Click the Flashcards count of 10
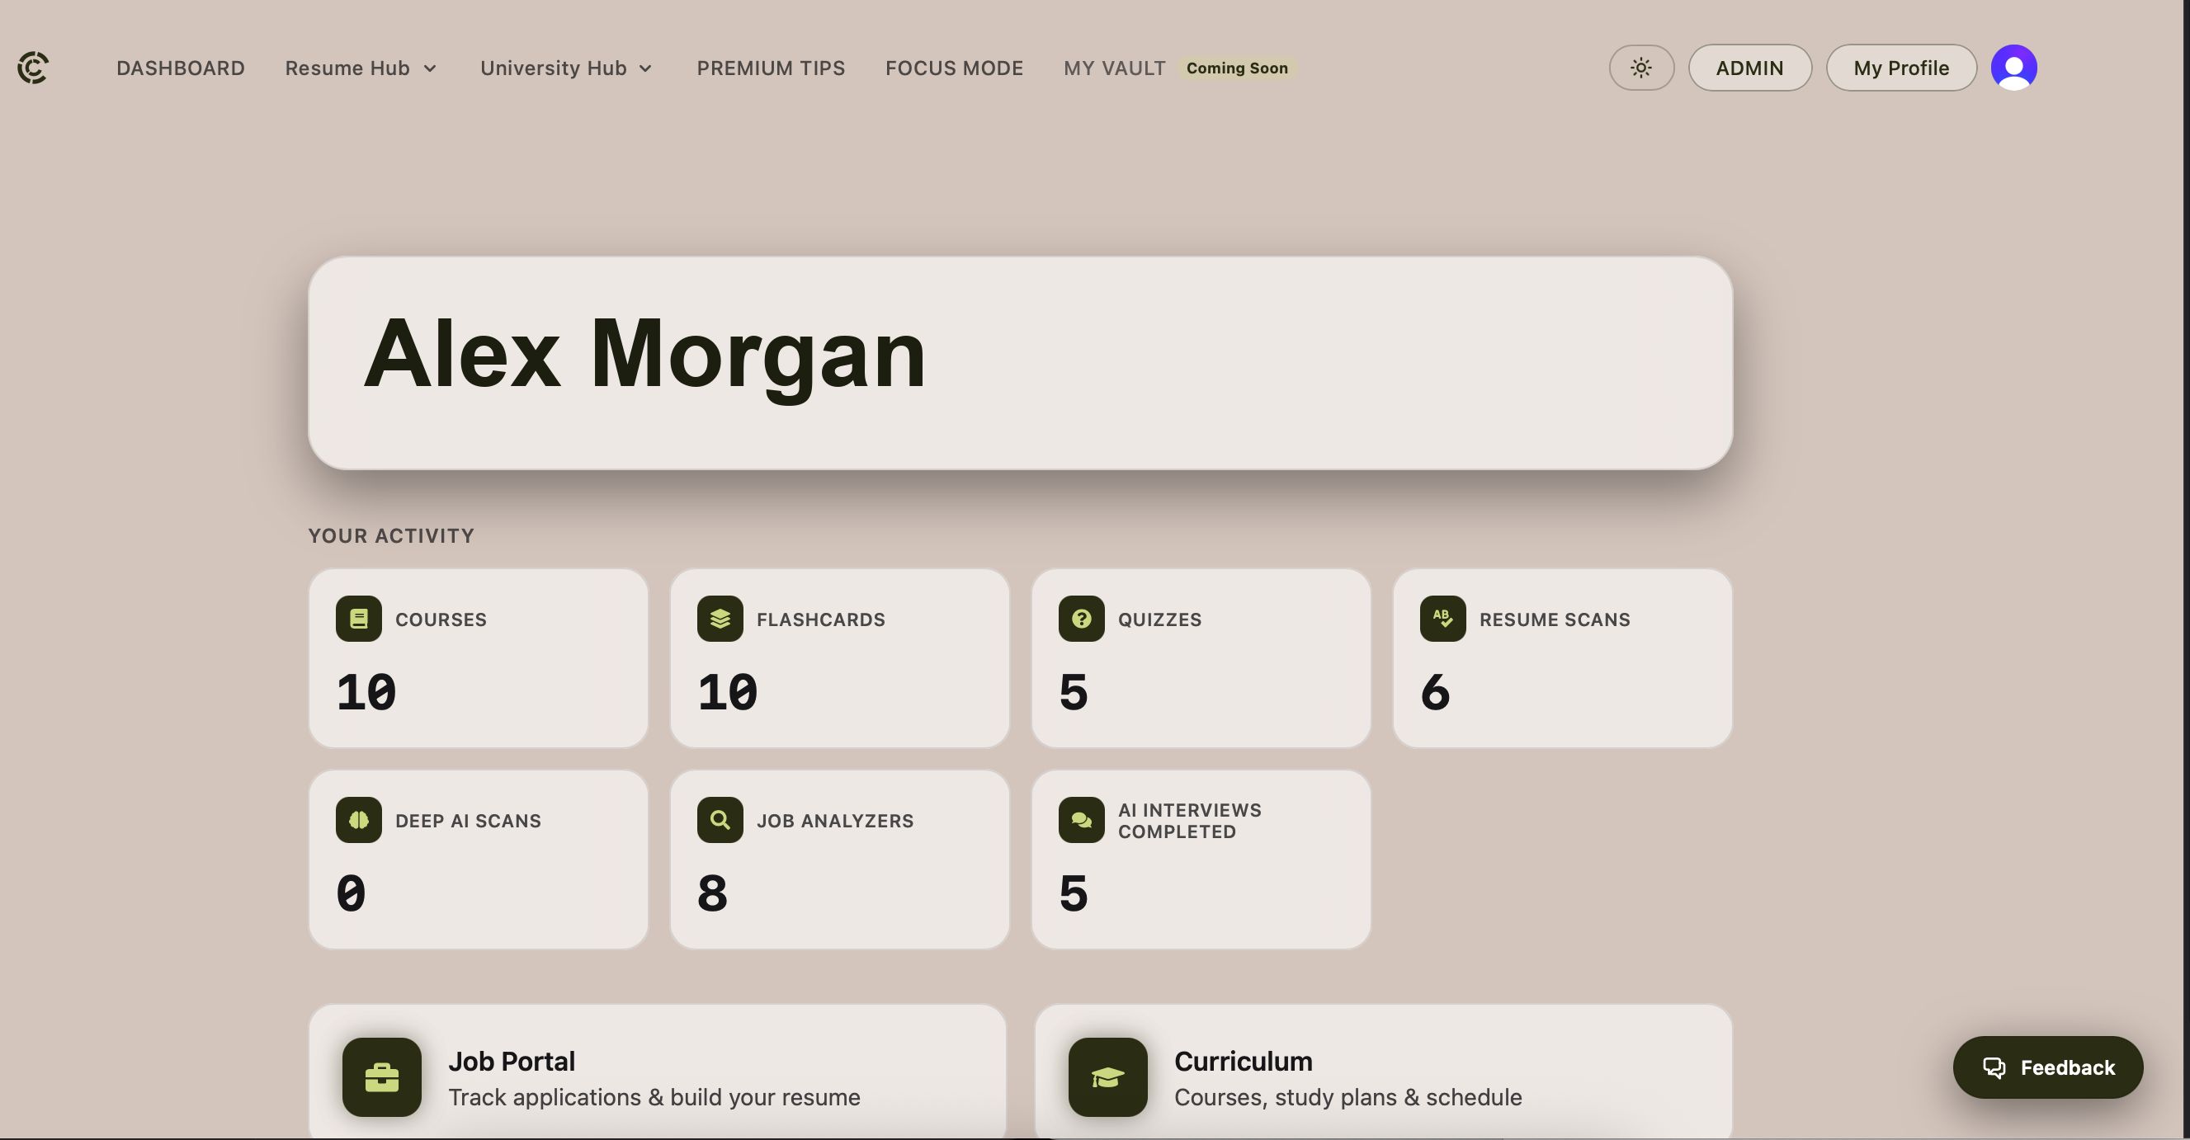Screen dimensions: 2190x1140 [728, 692]
